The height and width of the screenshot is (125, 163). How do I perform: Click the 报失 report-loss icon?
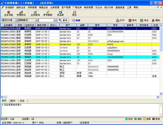click(132, 20)
